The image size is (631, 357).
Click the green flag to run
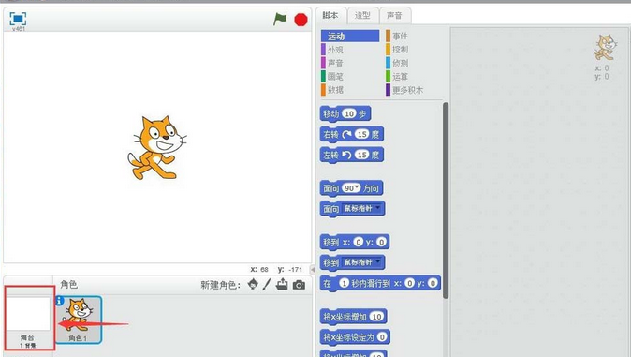pyautogui.click(x=280, y=19)
